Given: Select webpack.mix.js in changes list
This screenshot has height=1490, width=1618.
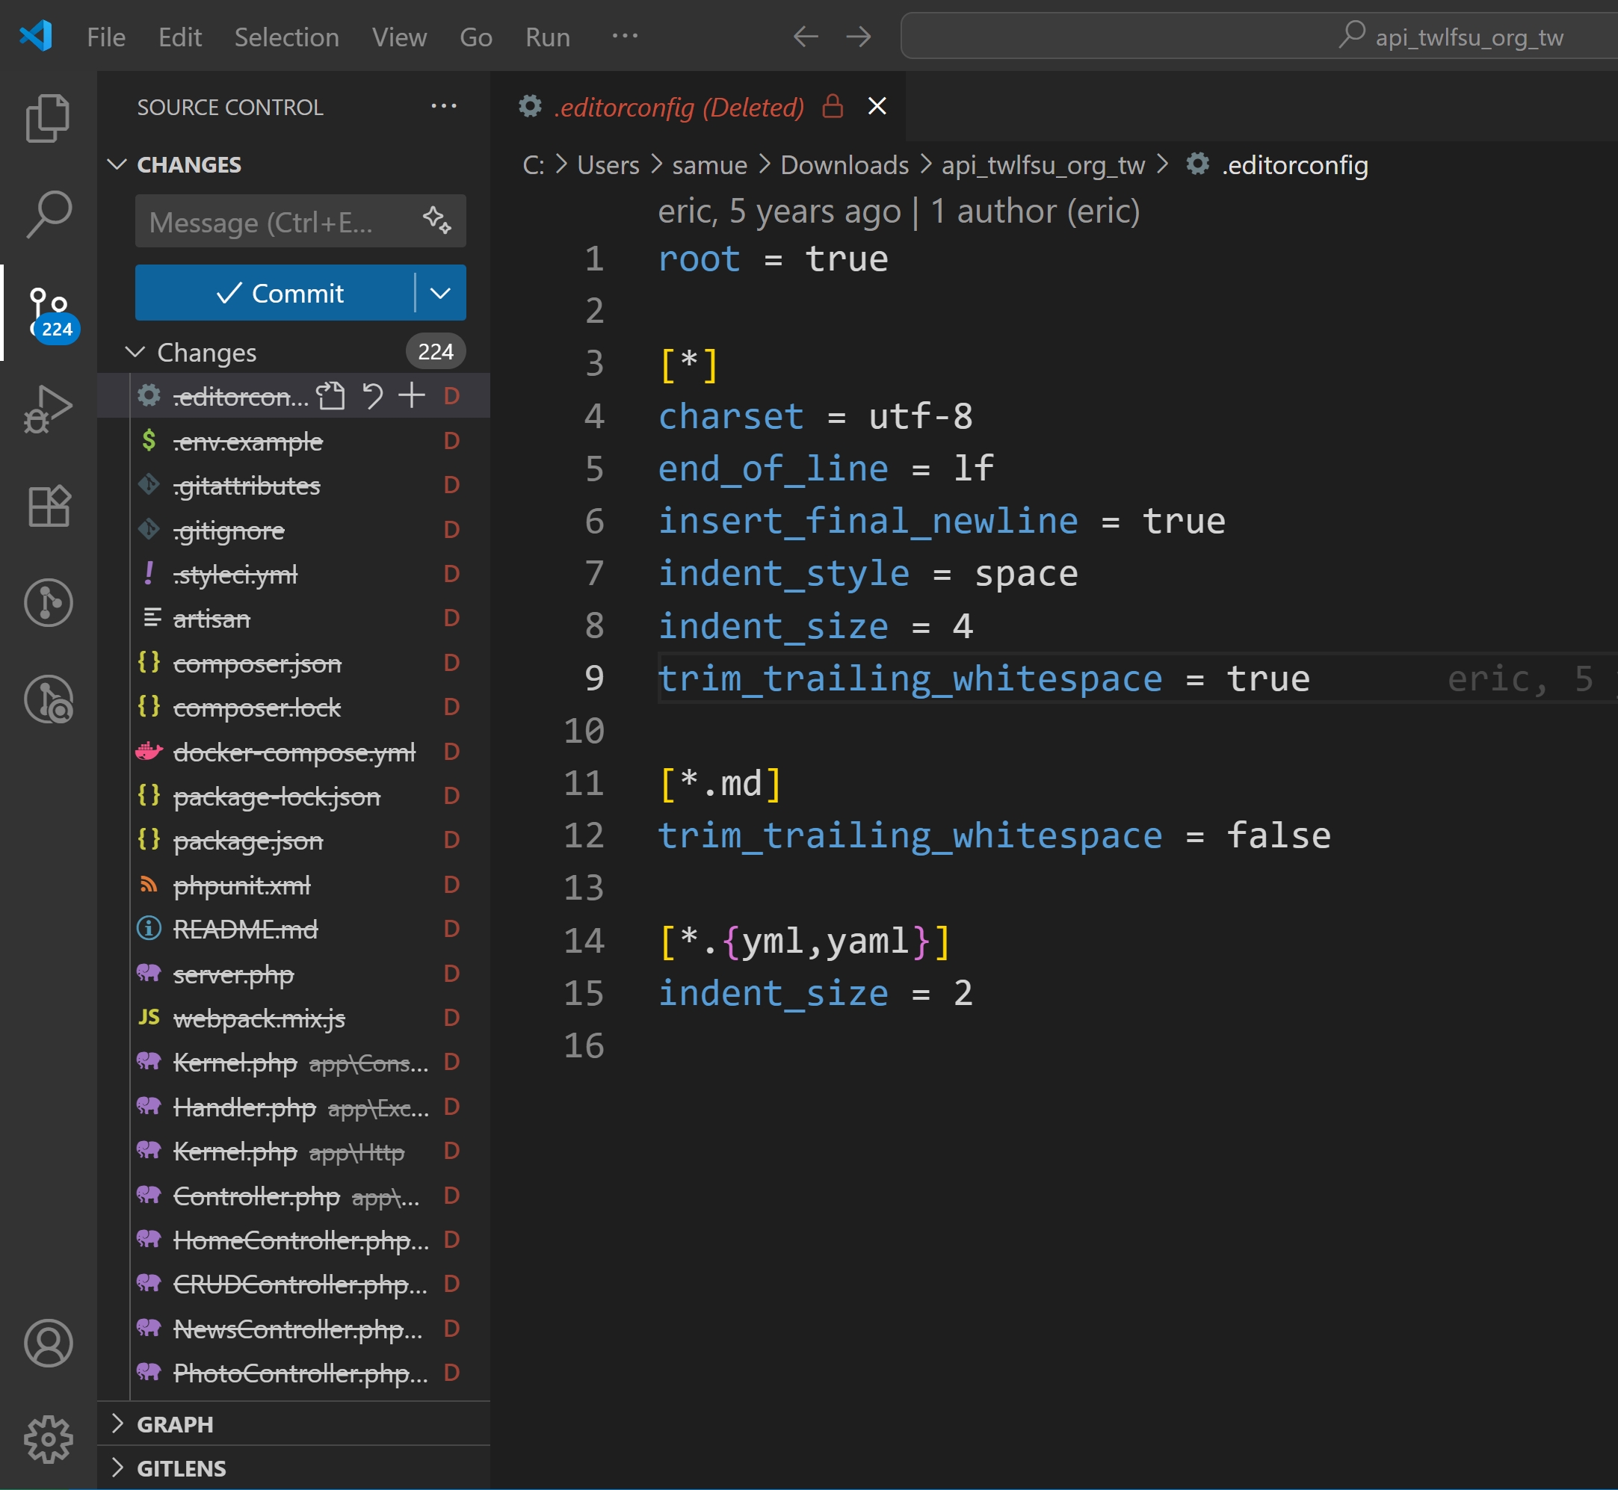Looking at the screenshot, I should click(294, 1018).
